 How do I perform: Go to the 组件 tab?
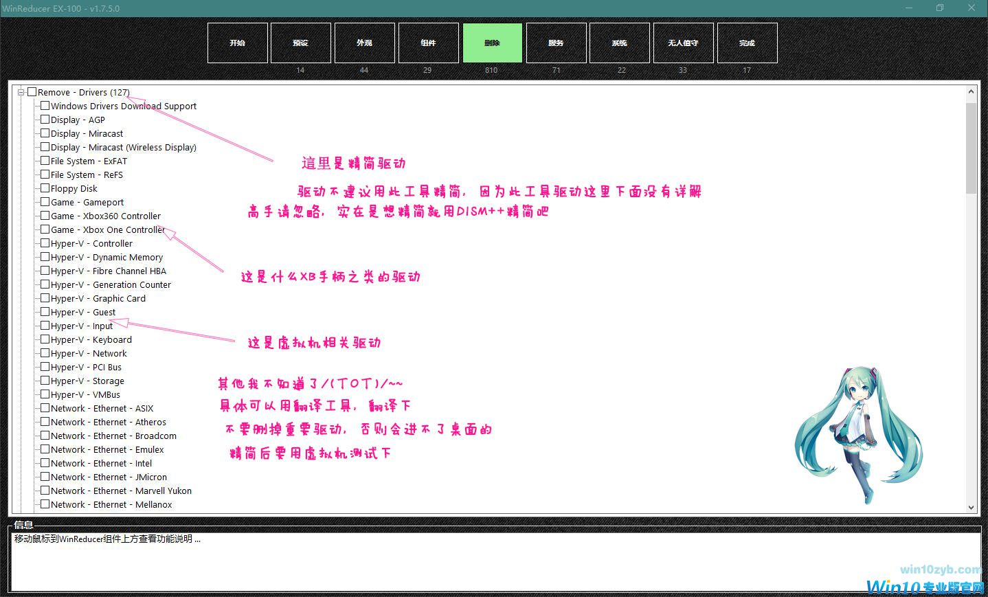pos(428,43)
